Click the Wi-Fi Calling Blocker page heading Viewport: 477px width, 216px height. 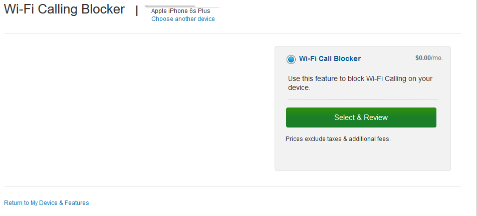point(64,9)
